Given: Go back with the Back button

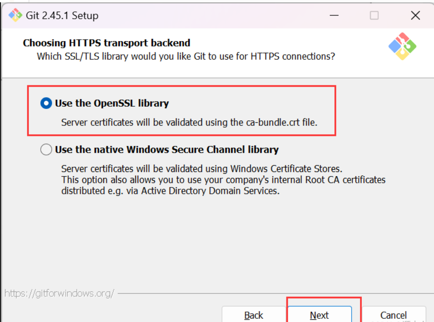Looking at the screenshot, I should (x=254, y=315).
